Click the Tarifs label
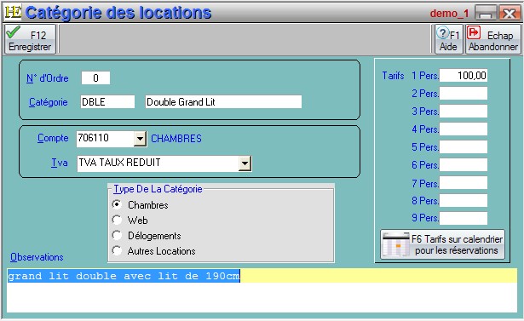 pyautogui.click(x=394, y=76)
